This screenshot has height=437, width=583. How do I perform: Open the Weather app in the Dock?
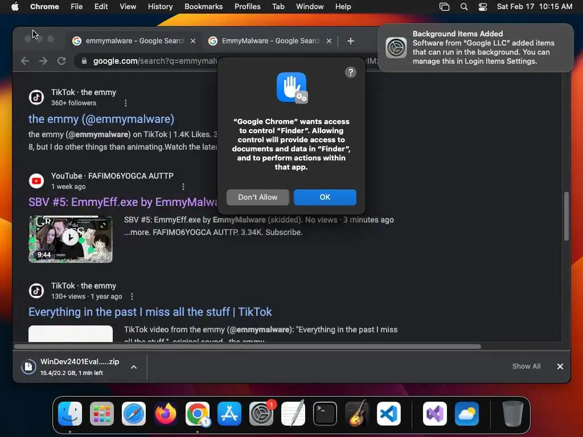(467, 414)
